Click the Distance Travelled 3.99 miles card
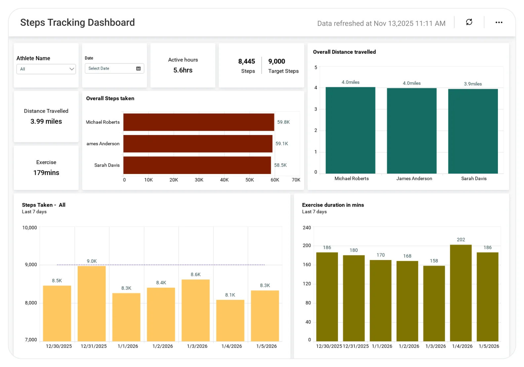Image resolution: width=524 pixels, height=367 pixels. [x=46, y=117]
